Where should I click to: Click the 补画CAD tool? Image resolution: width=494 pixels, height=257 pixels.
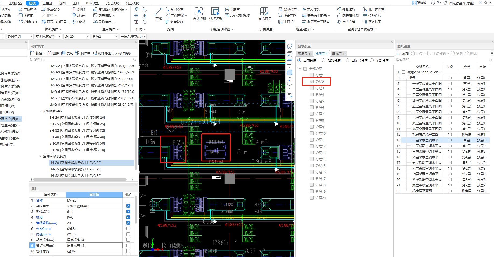coord(51,9)
